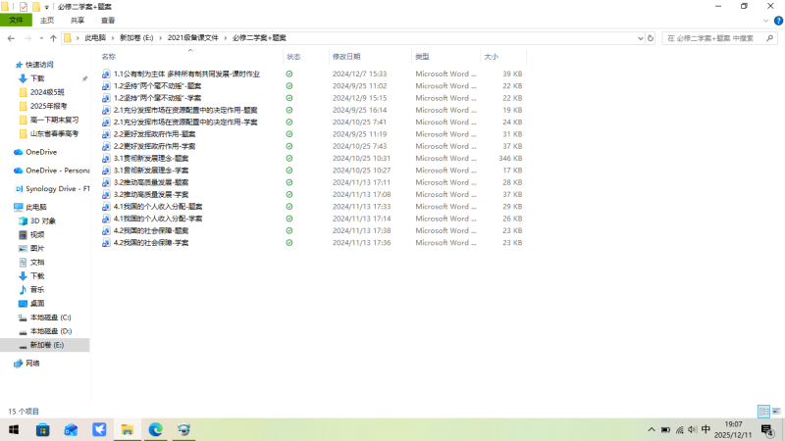Switch to large icons view layout

pyautogui.click(x=776, y=412)
